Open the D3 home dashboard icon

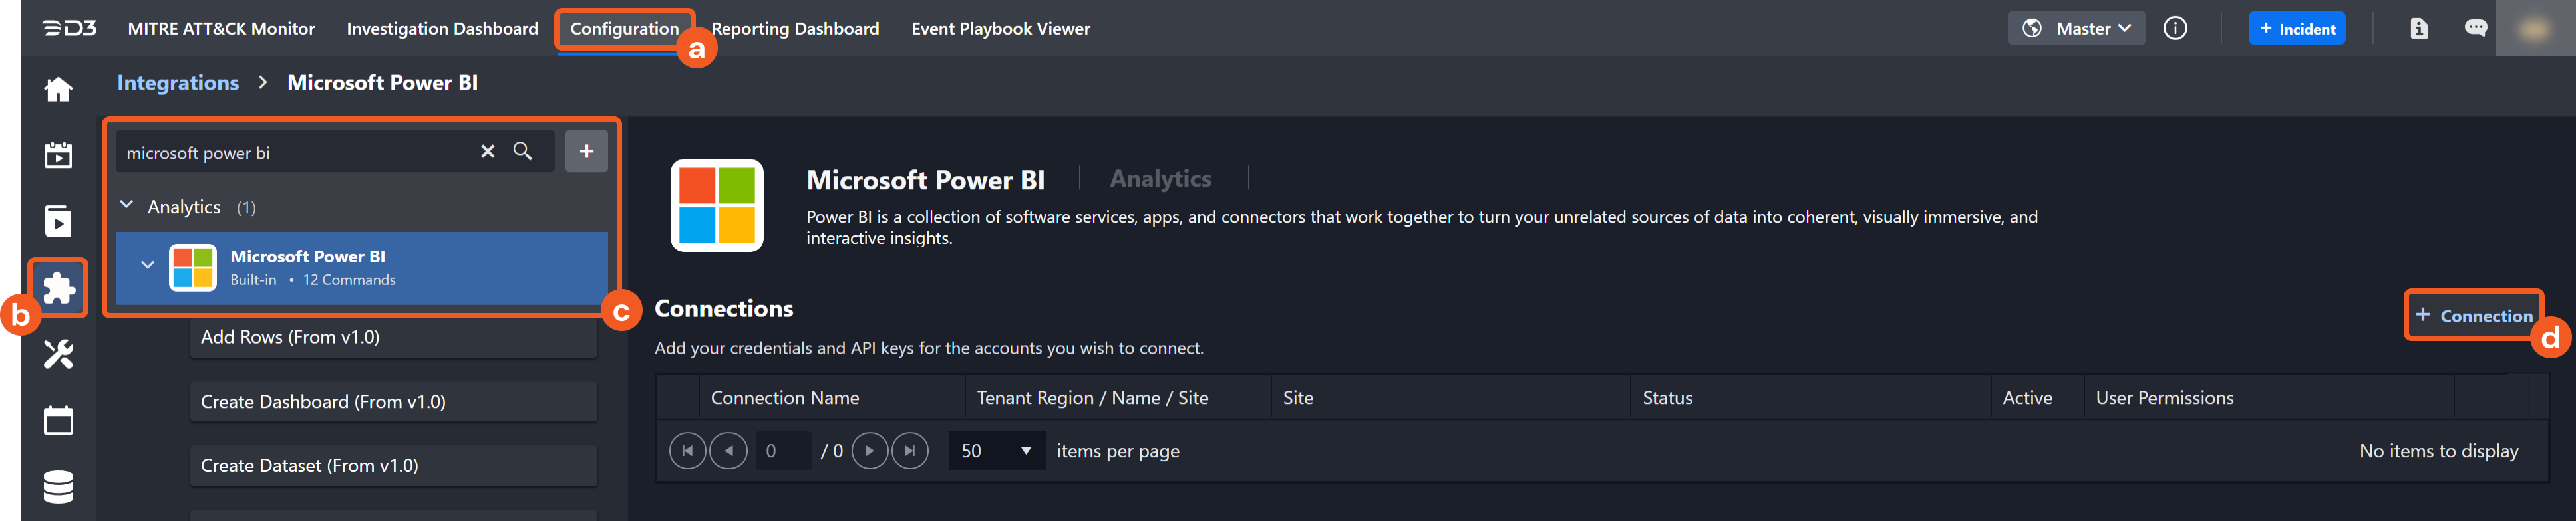(58, 89)
